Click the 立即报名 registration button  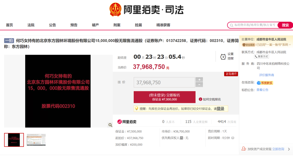coord(165,97)
